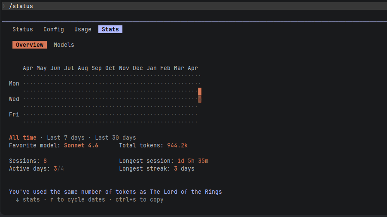Click the 'ctrl+s to copy' hint
The width and height of the screenshot is (387, 217).
tap(140, 199)
